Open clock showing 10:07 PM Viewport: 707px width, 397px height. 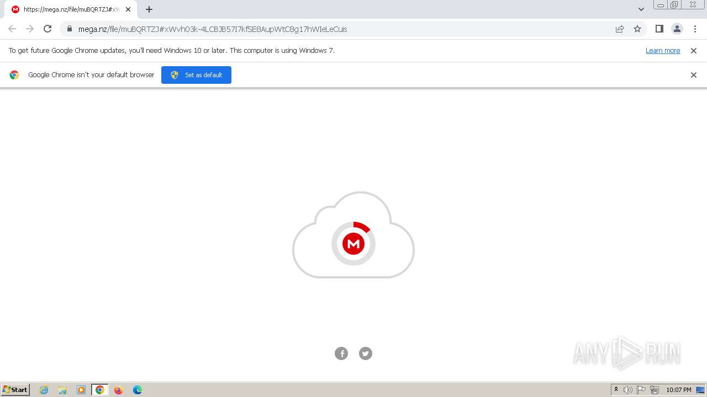(678, 390)
